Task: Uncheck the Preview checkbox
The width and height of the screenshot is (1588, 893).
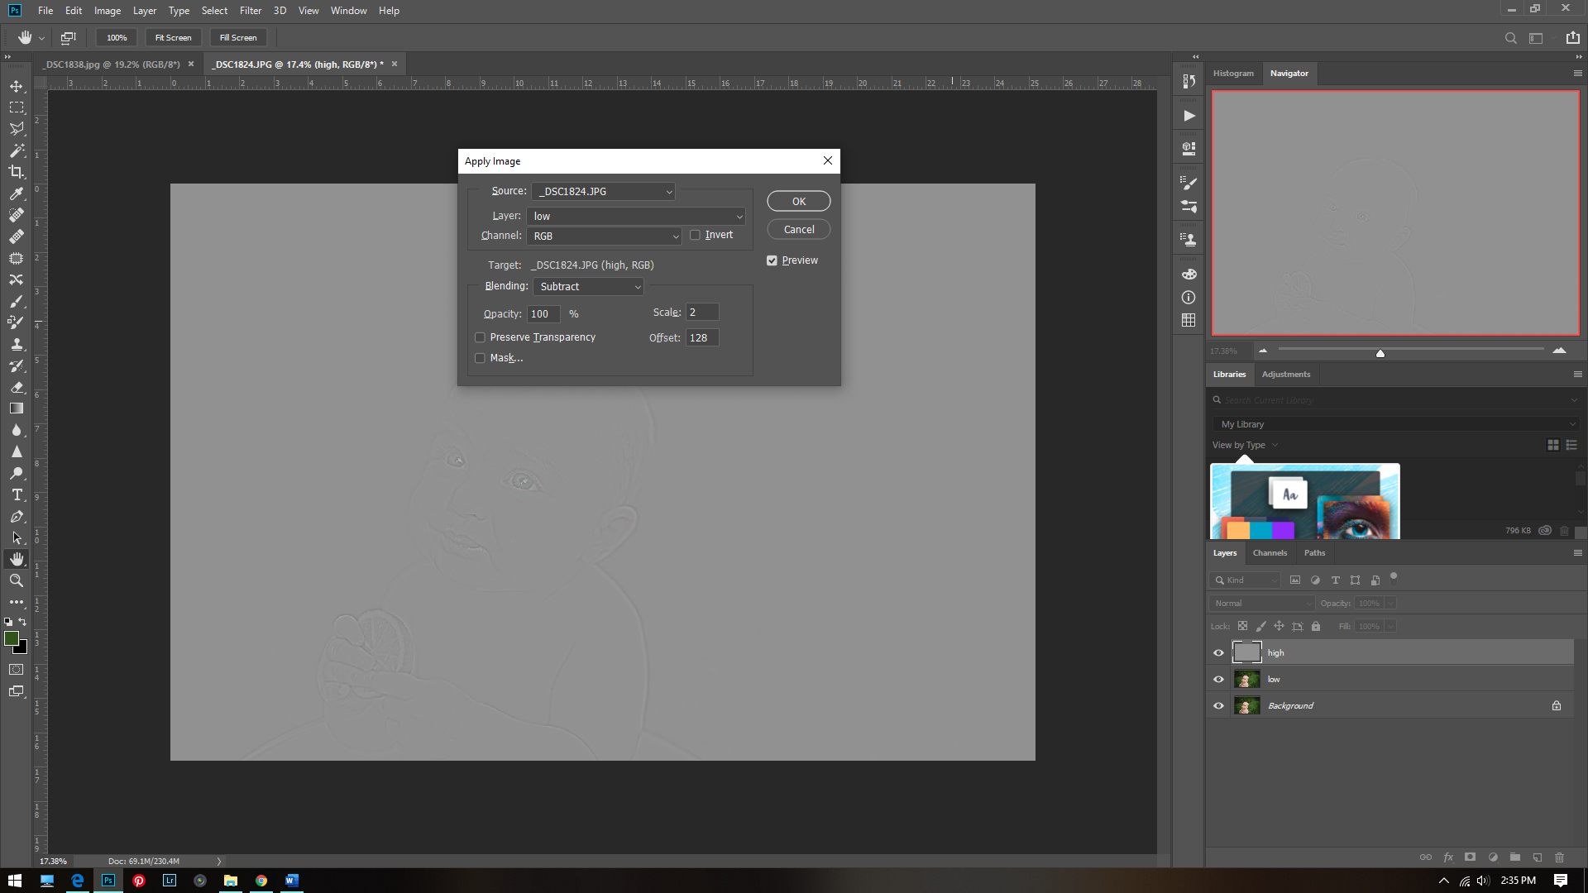Action: (x=772, y=260)
